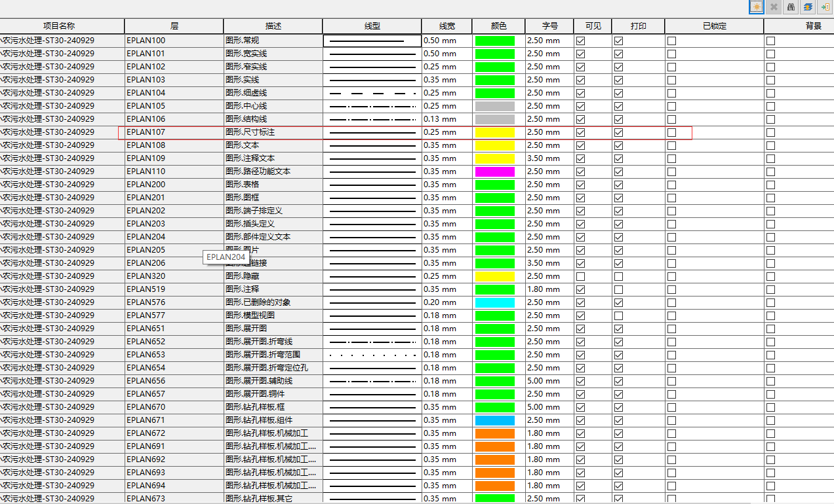Click the 字号 column header
The image size is (834, 504).
[x=549, y=26]
